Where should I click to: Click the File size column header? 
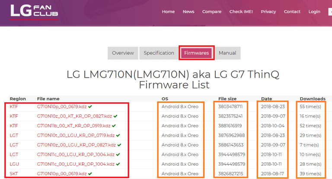[x=227, y=99]
